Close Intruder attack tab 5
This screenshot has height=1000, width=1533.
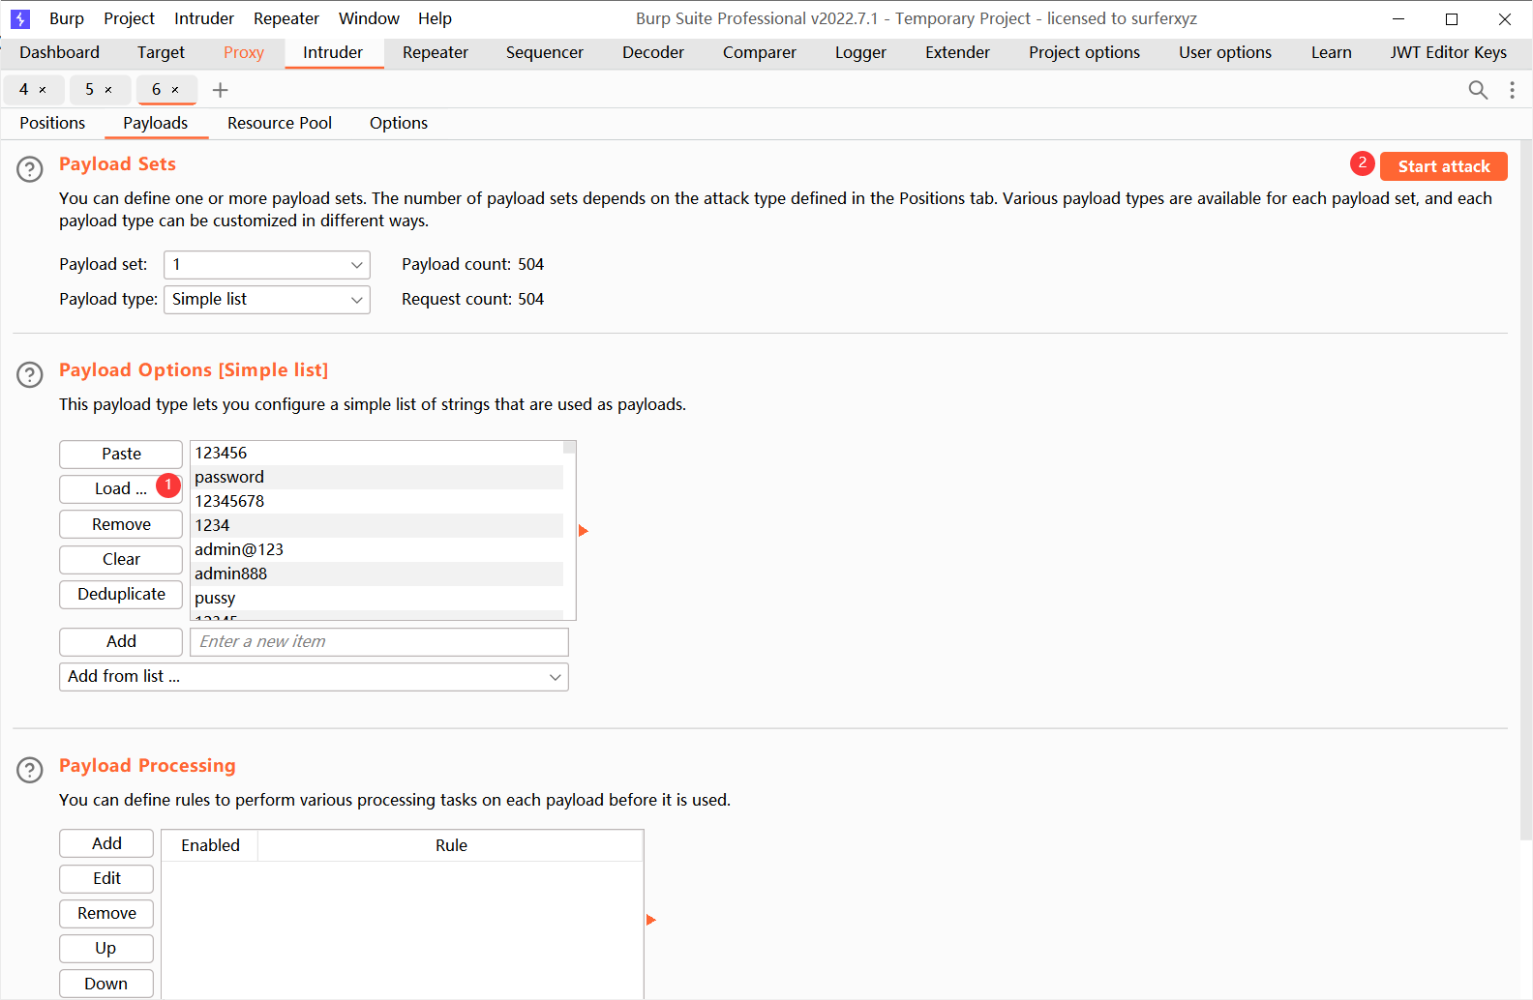[108, 90]
